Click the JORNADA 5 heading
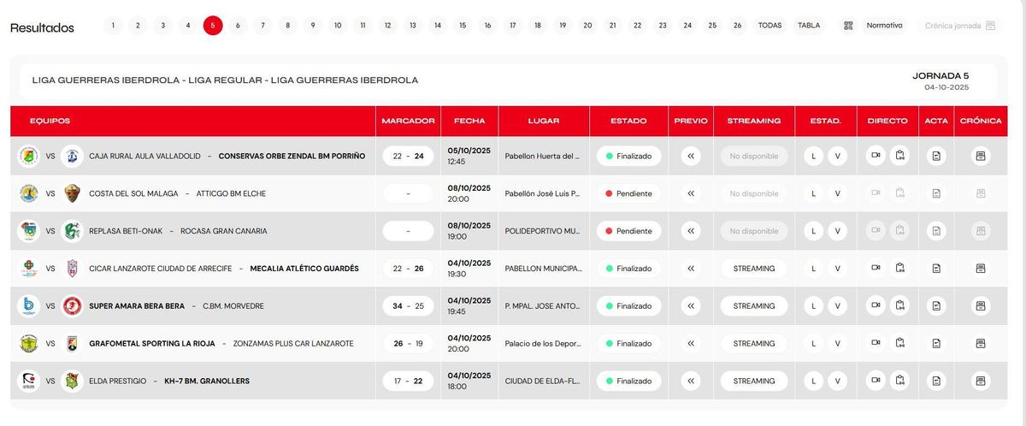The height and width of the screenshot is (426, 1026). 940,75
